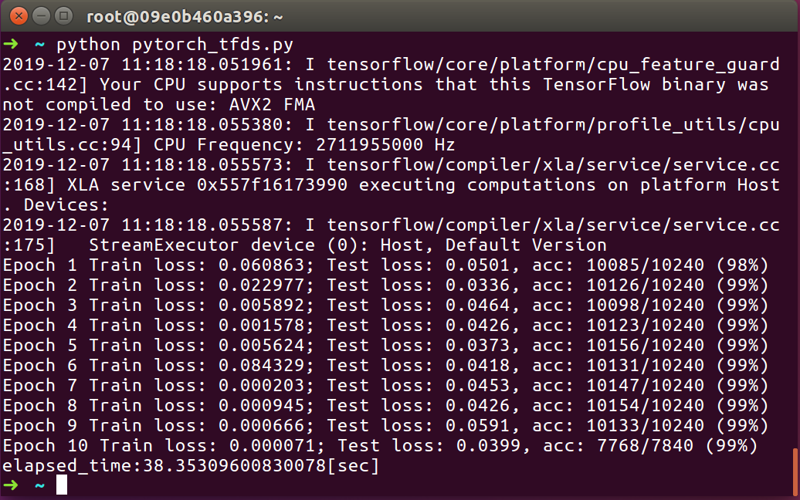Viewport: 800px width, 500px height.
Task: Click the red close control on the titlebar
Action: (x=18, y=15)
